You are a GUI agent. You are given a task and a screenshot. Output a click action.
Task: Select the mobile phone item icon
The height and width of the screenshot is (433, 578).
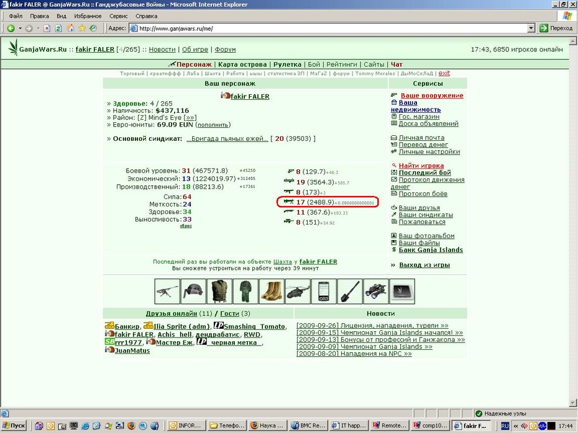pos(324,292)
